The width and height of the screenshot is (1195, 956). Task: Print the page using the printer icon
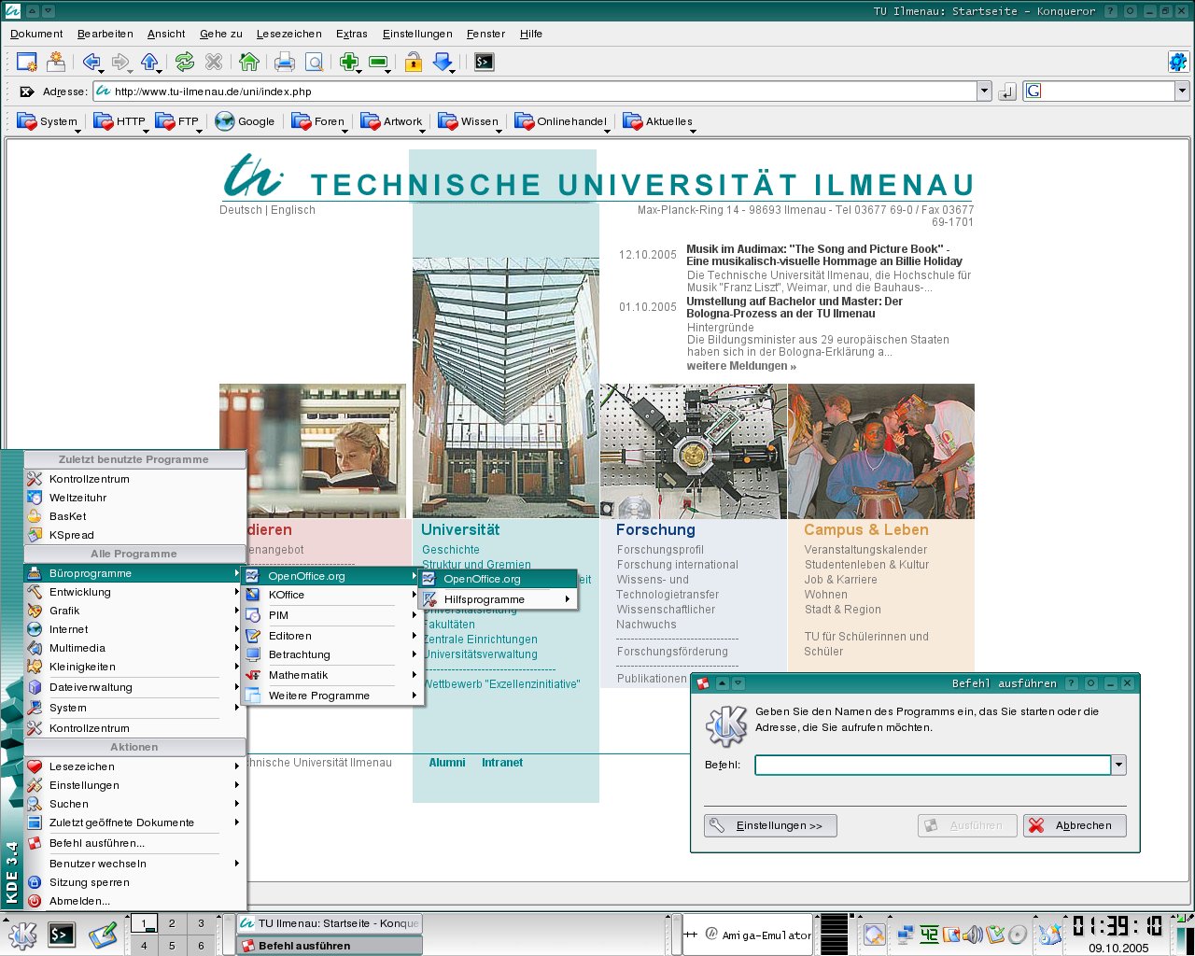point(285,63)
